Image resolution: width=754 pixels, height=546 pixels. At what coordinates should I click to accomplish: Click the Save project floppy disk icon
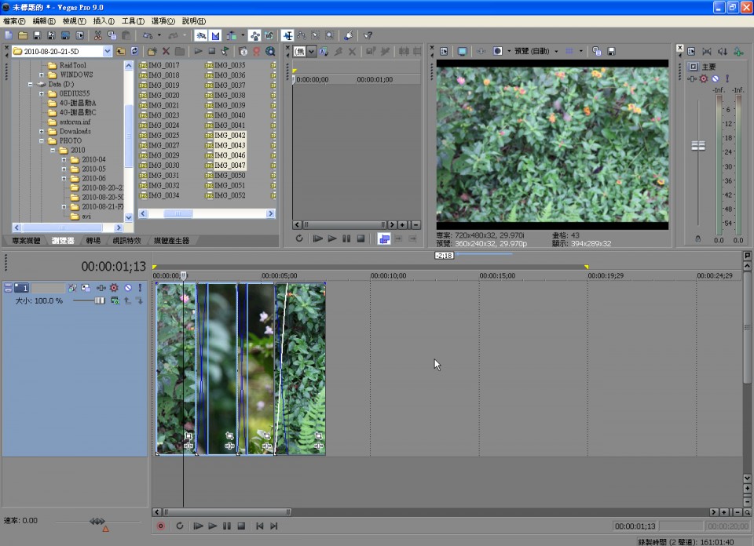pyautogui.click(x=37, y=35)
